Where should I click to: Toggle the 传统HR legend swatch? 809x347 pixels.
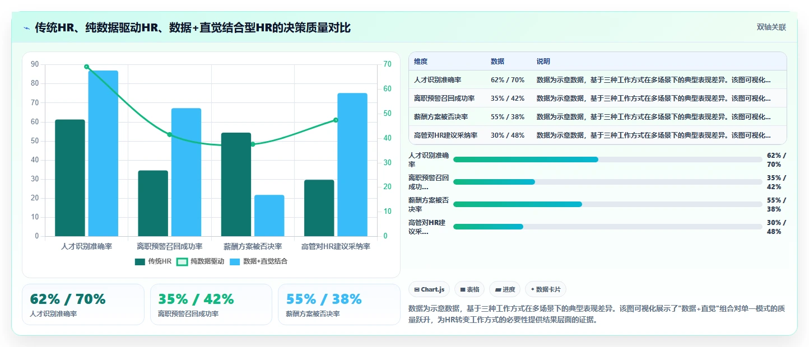pos(140,261)
